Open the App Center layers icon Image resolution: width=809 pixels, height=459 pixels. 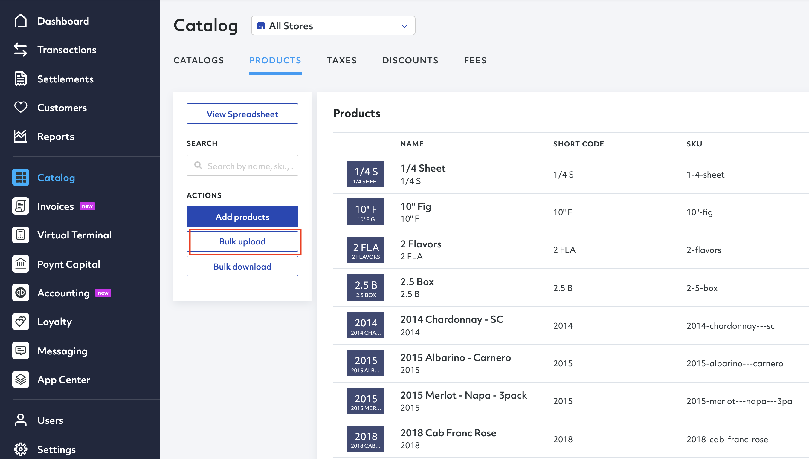tap(21, 380)
